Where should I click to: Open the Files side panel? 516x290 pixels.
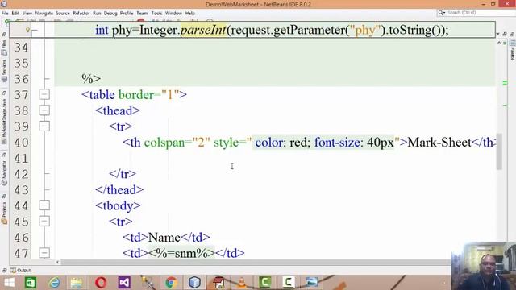click(x=4, y=48)
